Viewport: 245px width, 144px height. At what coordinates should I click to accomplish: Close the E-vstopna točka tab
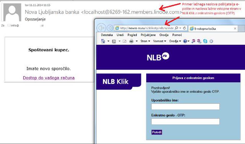pyautogui.click(x=235, y=29)
